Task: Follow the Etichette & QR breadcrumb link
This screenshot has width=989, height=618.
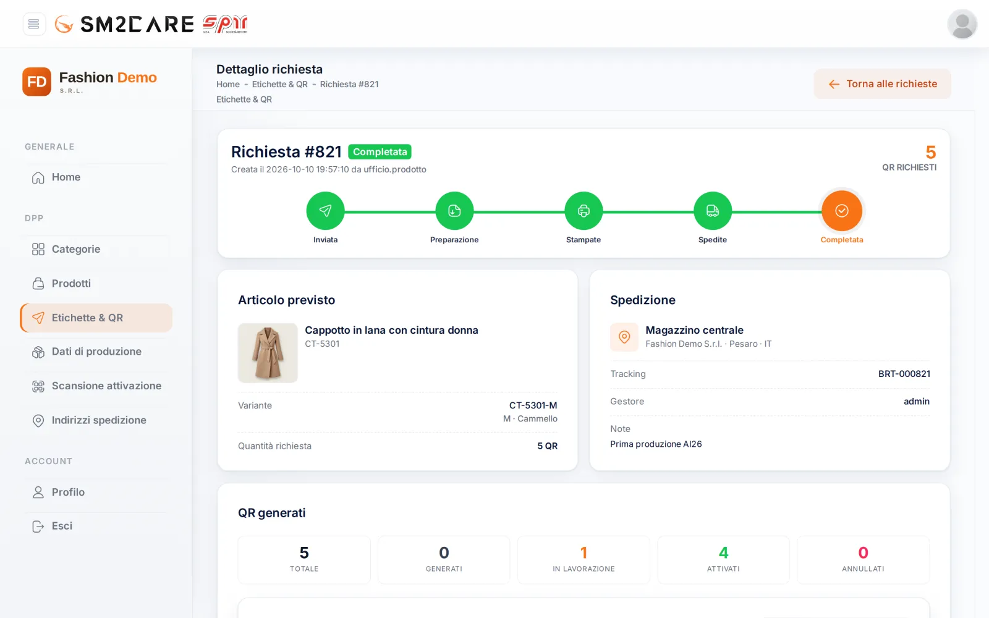Action: pos(279,84)
